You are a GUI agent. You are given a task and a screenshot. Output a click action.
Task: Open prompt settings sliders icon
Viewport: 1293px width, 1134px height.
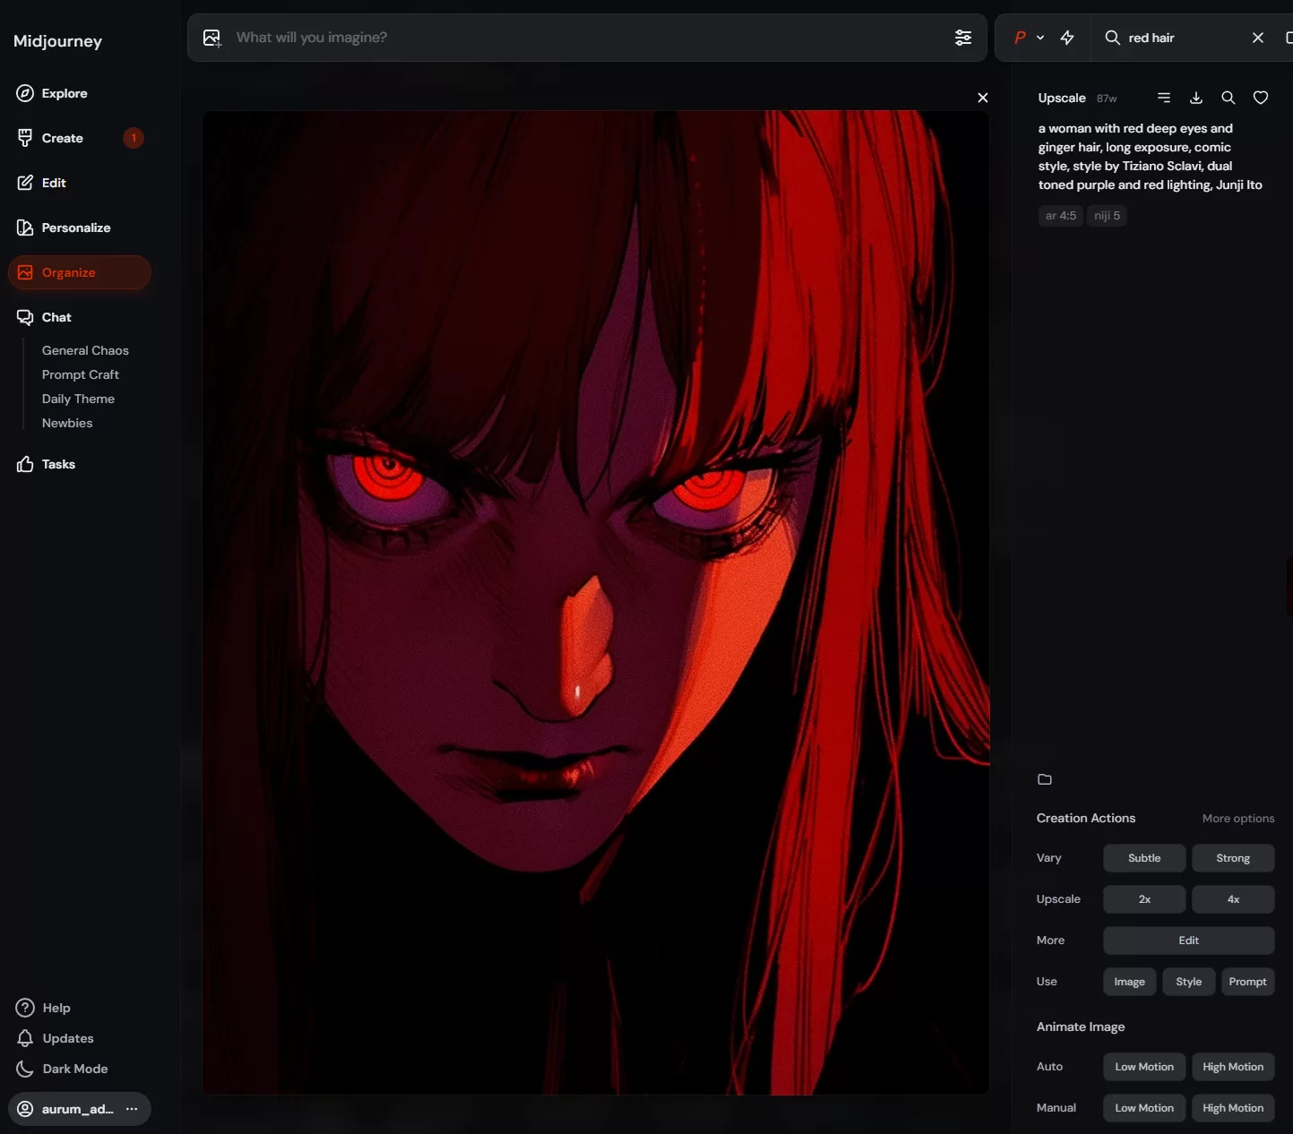[x=962, y=38]
